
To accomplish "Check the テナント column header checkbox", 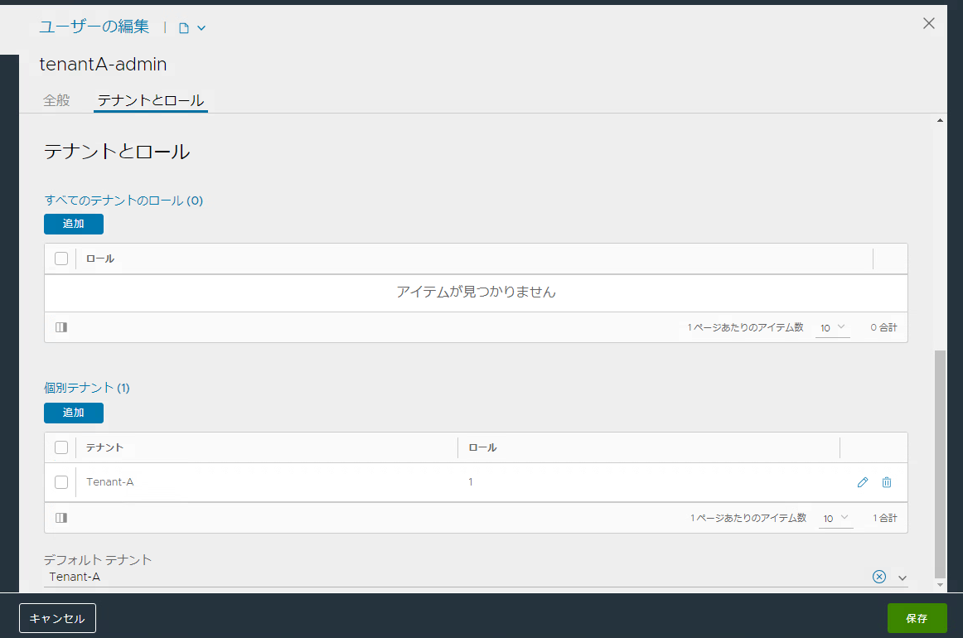I will pyautogui.click(x=61, y=447).
